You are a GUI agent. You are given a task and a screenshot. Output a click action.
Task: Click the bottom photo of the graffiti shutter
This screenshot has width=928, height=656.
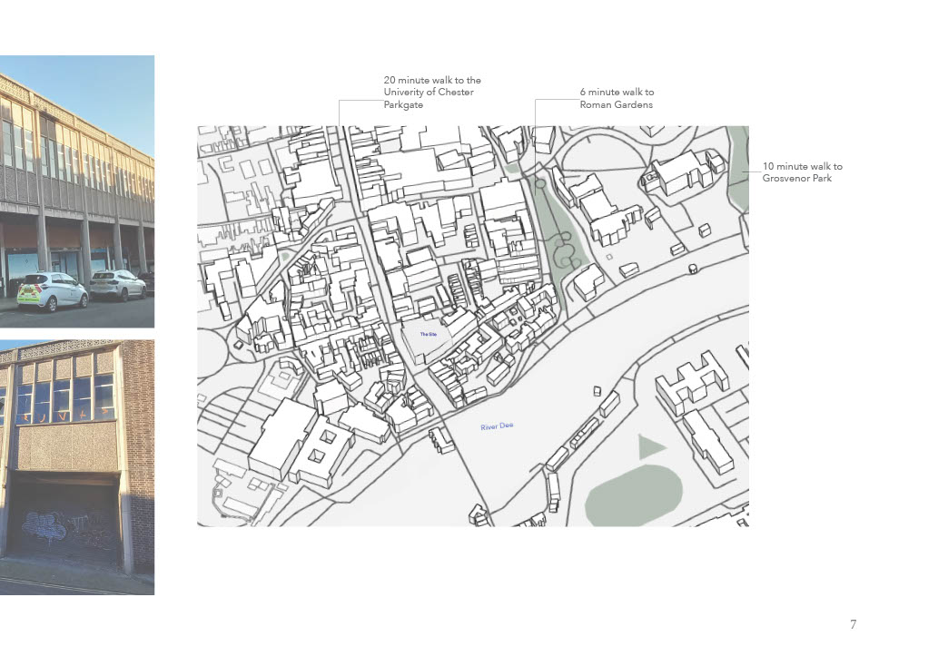[x=76, y=467]
